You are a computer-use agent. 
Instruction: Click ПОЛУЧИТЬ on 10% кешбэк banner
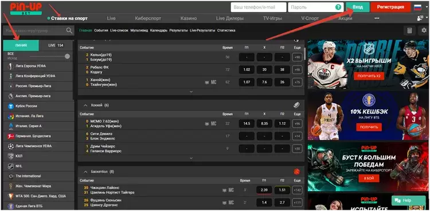click(x=369, y=127)
